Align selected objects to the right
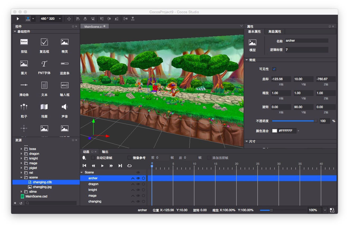The height and width of the screenshot is (227, 349). 92,19
